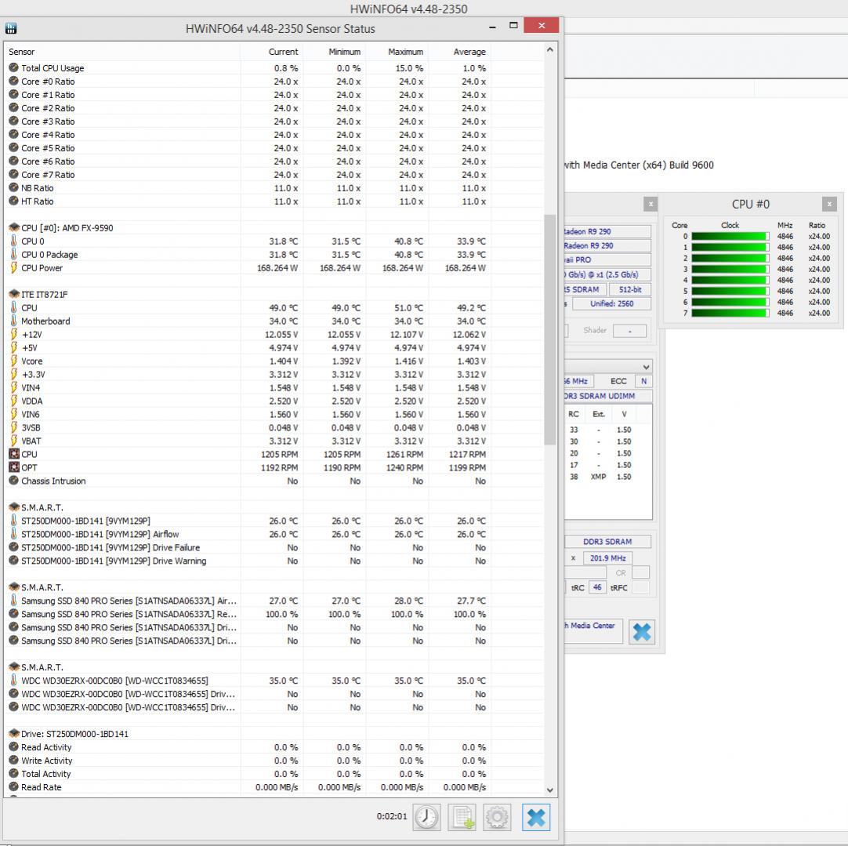This screenshot has height=846, width=848.
Task: Select the Chassis Intrusion row
Action: point(53,481)
